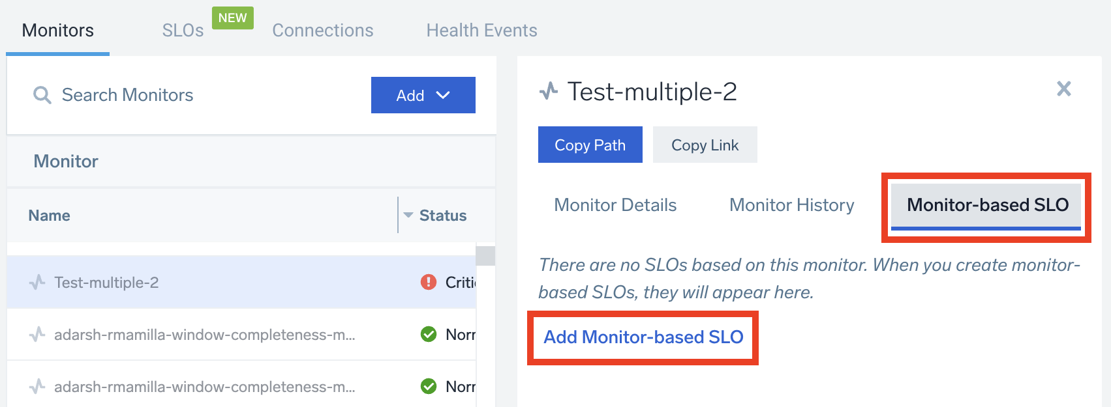Go to the Health Events tab
The height and width of the screenshot is (407, 1111).
tap(481, 31)
